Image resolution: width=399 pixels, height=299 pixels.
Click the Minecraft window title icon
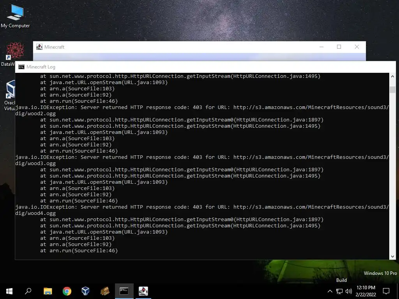coord(39,47)
